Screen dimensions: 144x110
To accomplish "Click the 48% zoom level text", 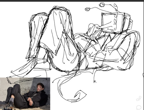I will (8, 108).
